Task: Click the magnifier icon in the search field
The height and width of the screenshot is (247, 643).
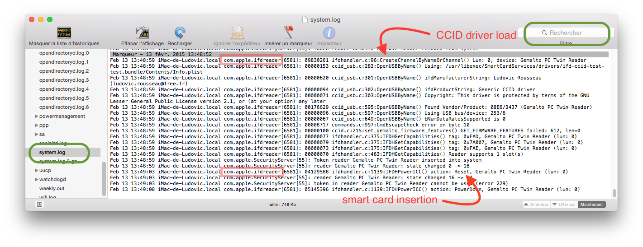Action: point(544,33)
